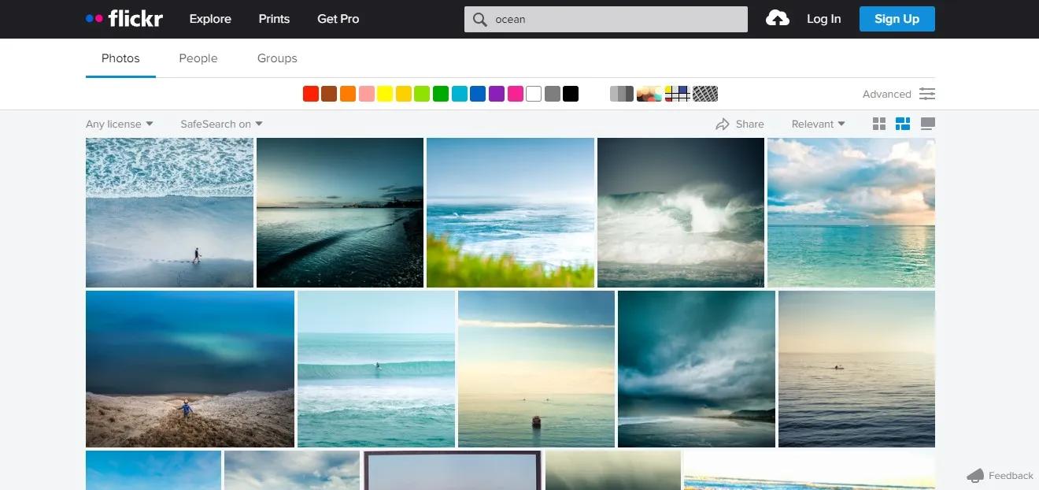Open aerial photo of person walking on beach

pos(169,213)
